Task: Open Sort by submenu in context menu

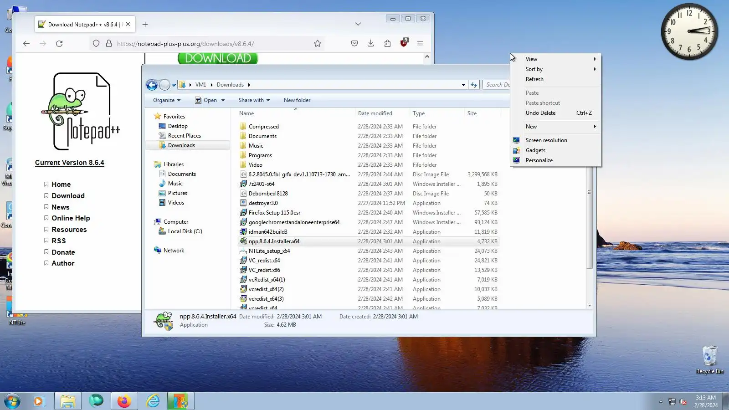Action: 556,69
